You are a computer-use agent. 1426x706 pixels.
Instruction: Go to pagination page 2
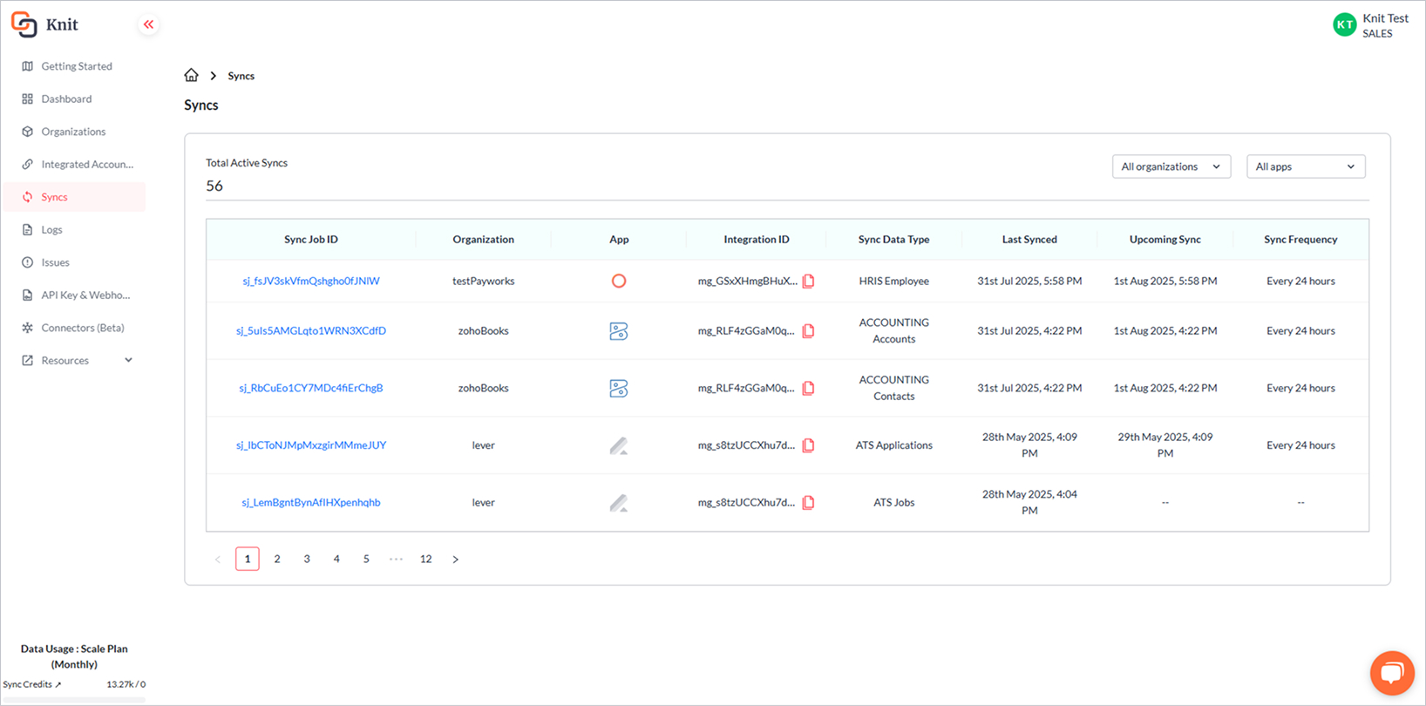pos(277,559)
